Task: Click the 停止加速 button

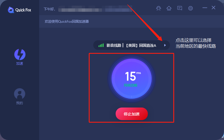Action: [x=132, y=114]
